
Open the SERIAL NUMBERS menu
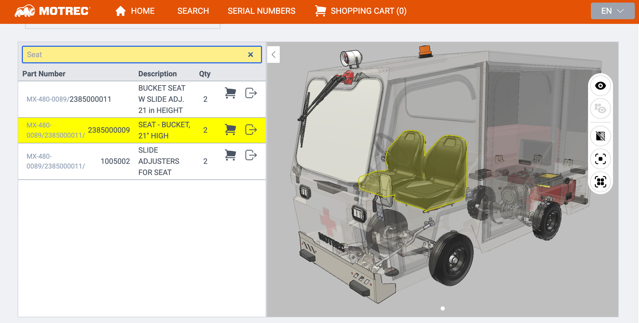pos(261,11)
